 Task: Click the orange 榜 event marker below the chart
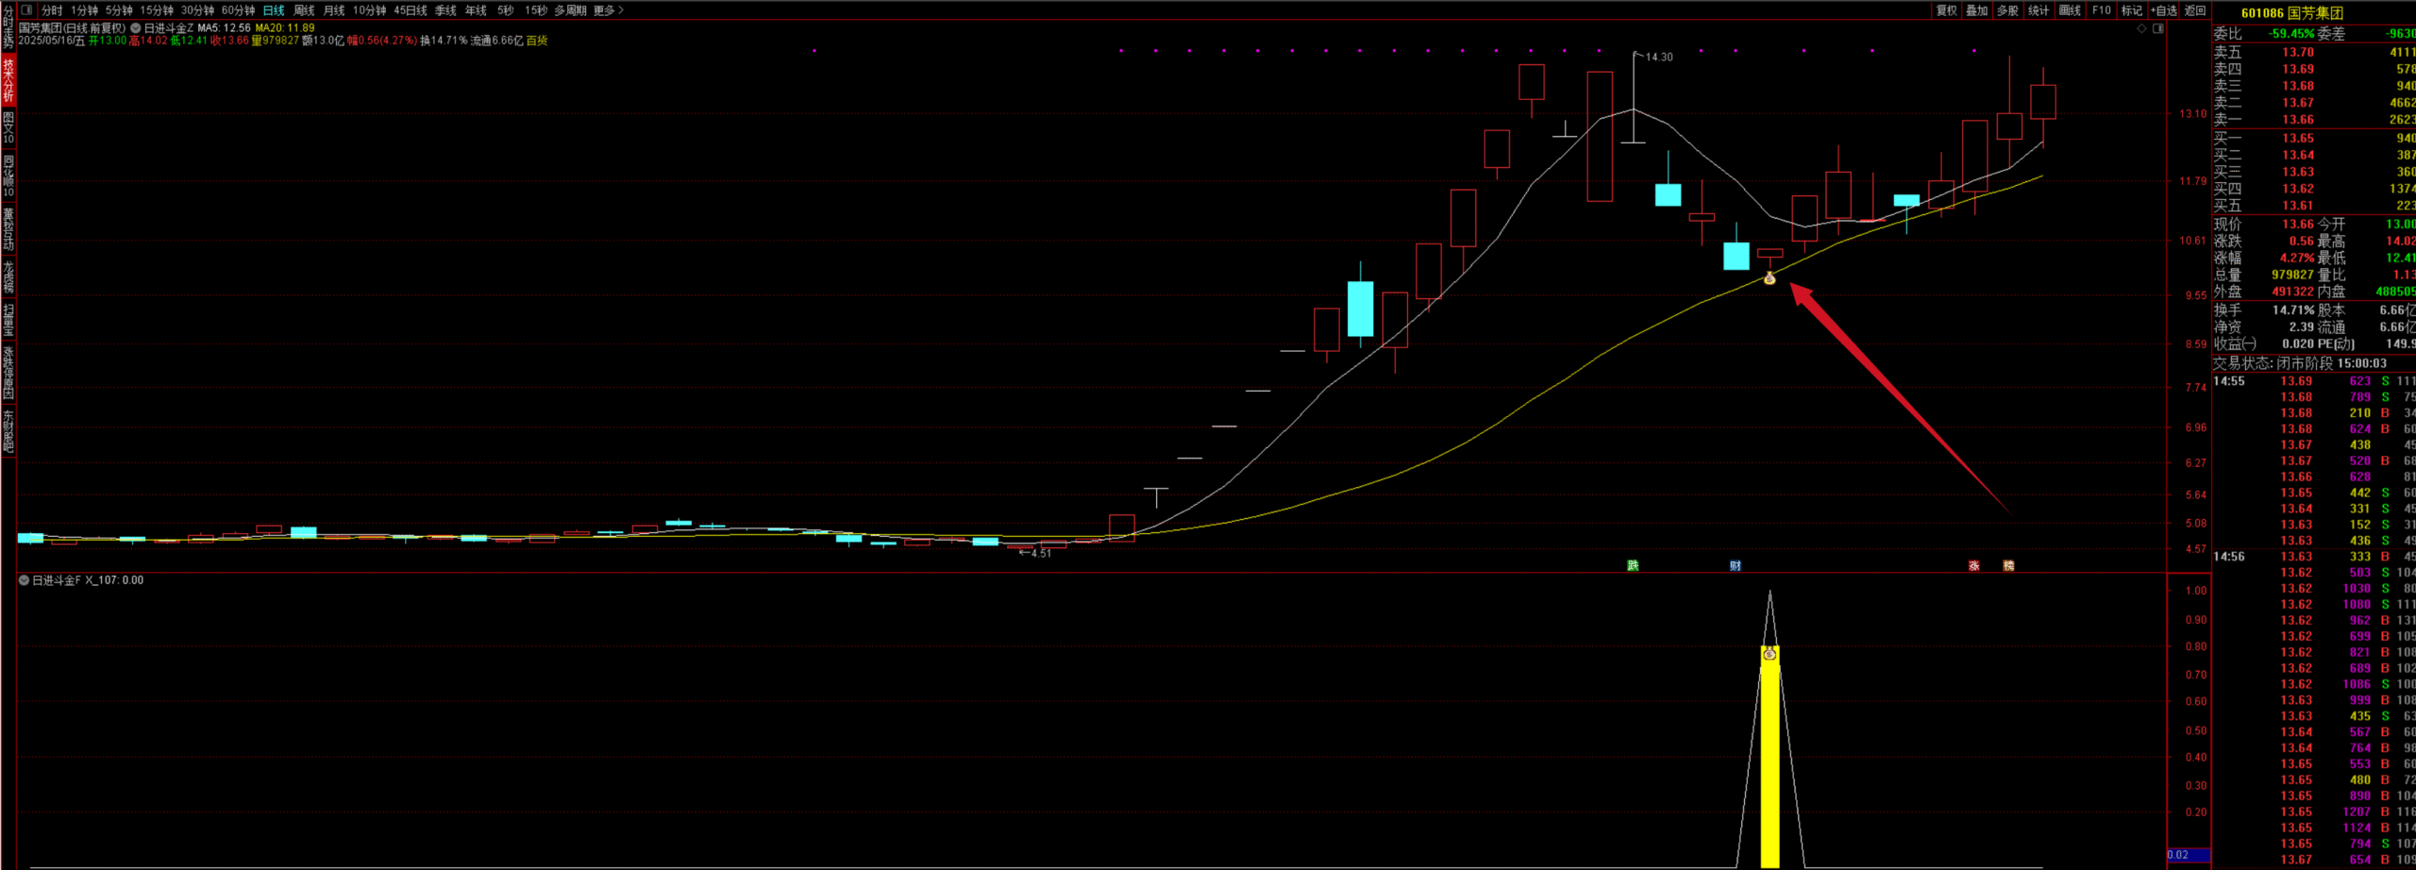(x=2008, y=565)
